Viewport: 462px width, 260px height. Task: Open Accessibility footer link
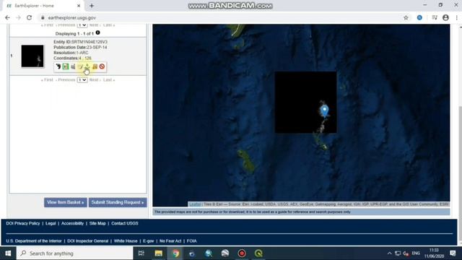72,223
